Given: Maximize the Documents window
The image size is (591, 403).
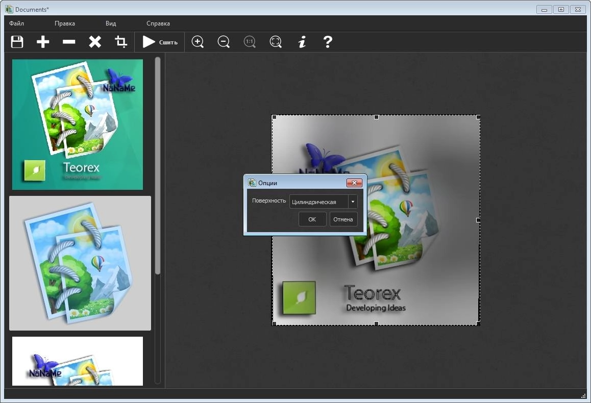Looking at the screenshot, I should tap(561, 9).
